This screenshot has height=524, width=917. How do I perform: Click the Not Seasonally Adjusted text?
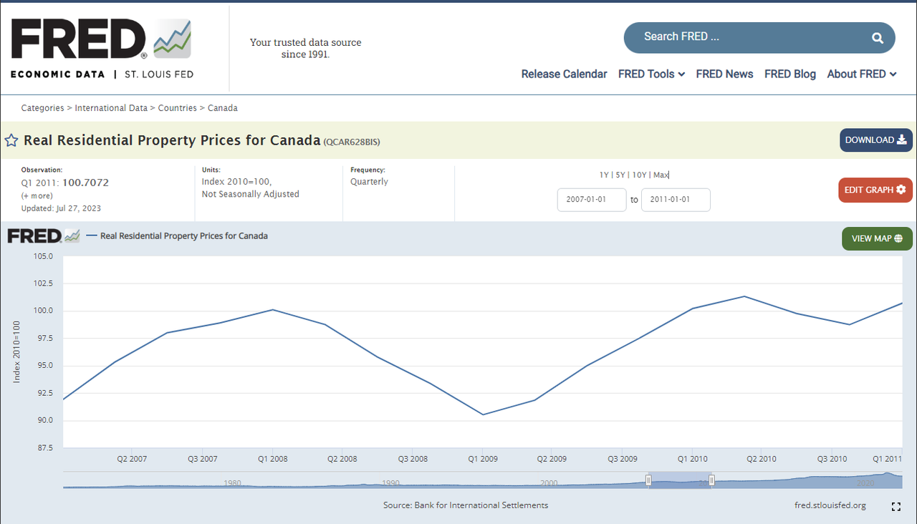[x=251, y=194]
